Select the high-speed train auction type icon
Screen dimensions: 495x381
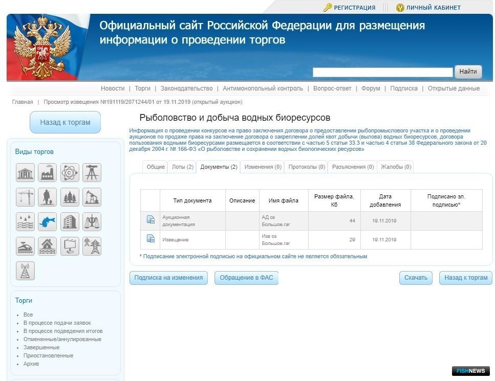(x=25, y=246)
